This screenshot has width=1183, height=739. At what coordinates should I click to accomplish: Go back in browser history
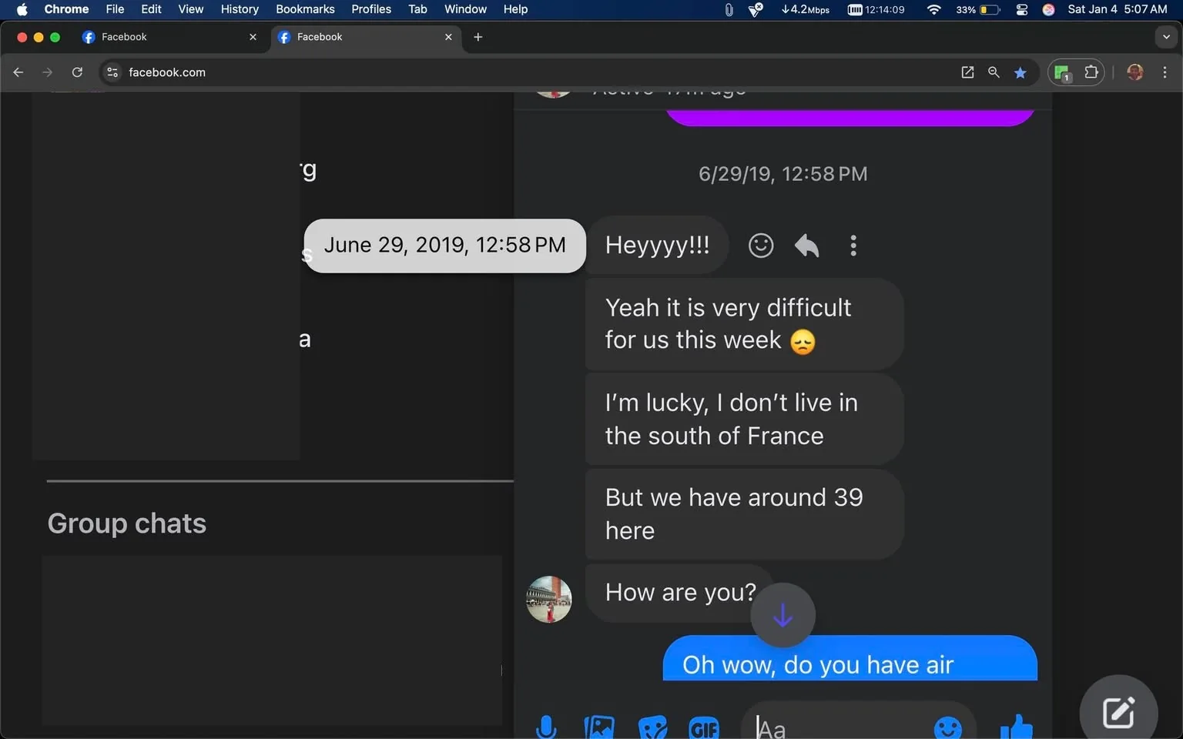tap(18, 72)
